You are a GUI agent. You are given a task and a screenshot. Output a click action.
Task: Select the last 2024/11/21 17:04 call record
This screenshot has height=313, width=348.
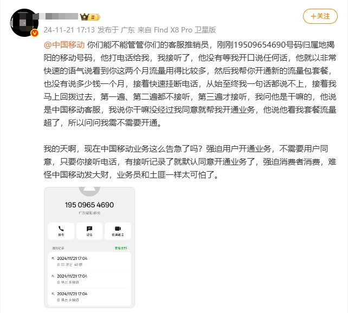(89, 297)
